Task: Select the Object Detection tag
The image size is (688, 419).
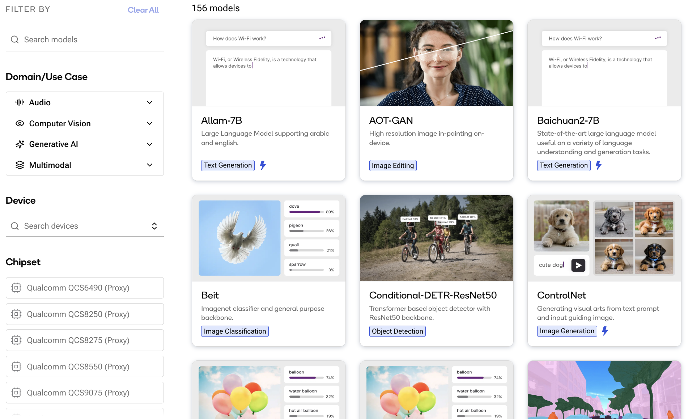Action: (x=397, y=331)
